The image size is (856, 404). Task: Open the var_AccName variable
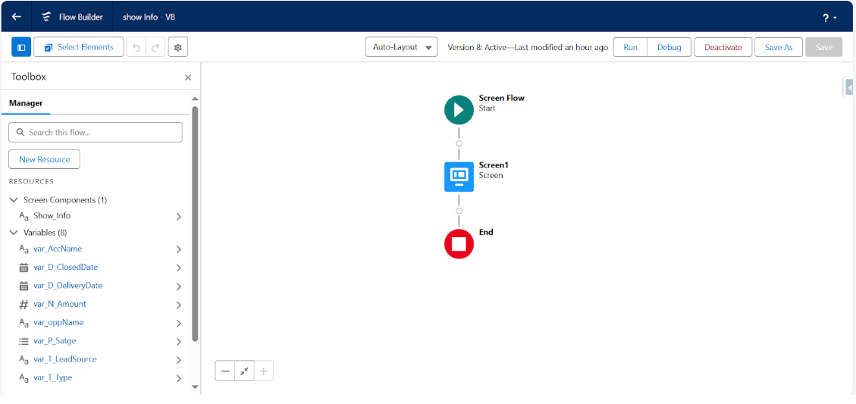(x=58, y=249)
